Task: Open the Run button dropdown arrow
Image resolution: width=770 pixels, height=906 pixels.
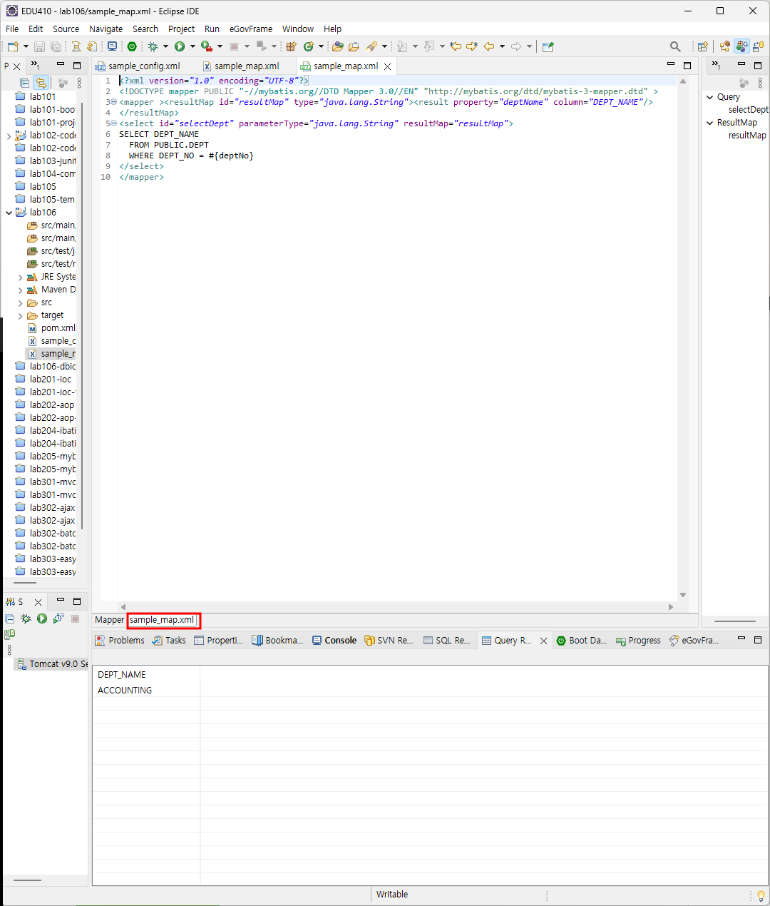Action: coord(192,46)
